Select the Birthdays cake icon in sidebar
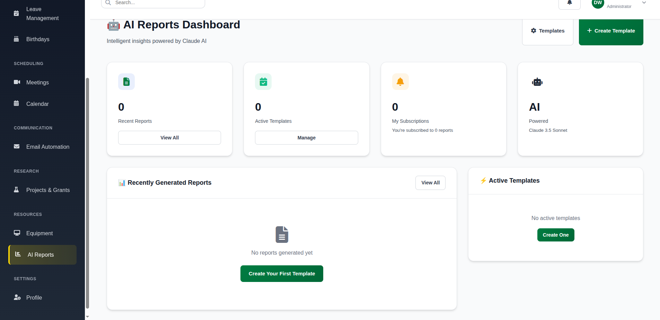 (x=16, y=39)
